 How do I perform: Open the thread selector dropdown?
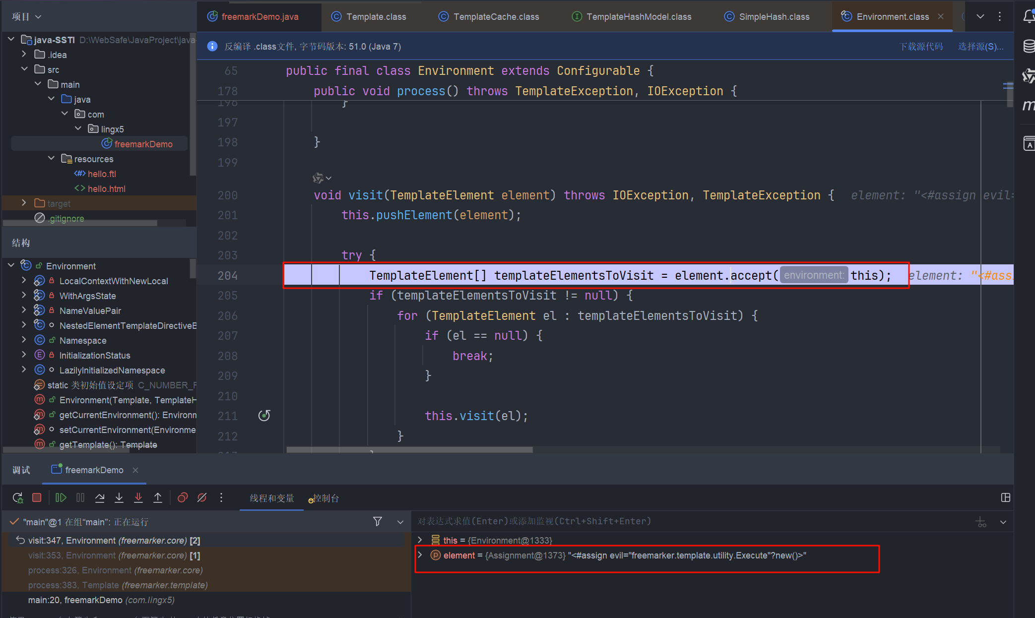[400, 522]
